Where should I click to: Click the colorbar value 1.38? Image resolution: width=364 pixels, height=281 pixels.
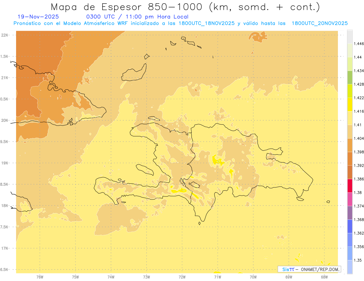coord(358,192)
